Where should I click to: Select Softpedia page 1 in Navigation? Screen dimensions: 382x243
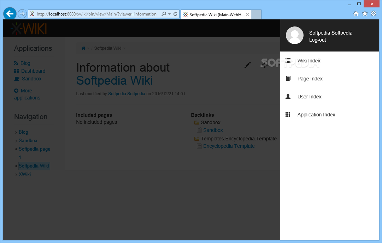click(34, 153)
